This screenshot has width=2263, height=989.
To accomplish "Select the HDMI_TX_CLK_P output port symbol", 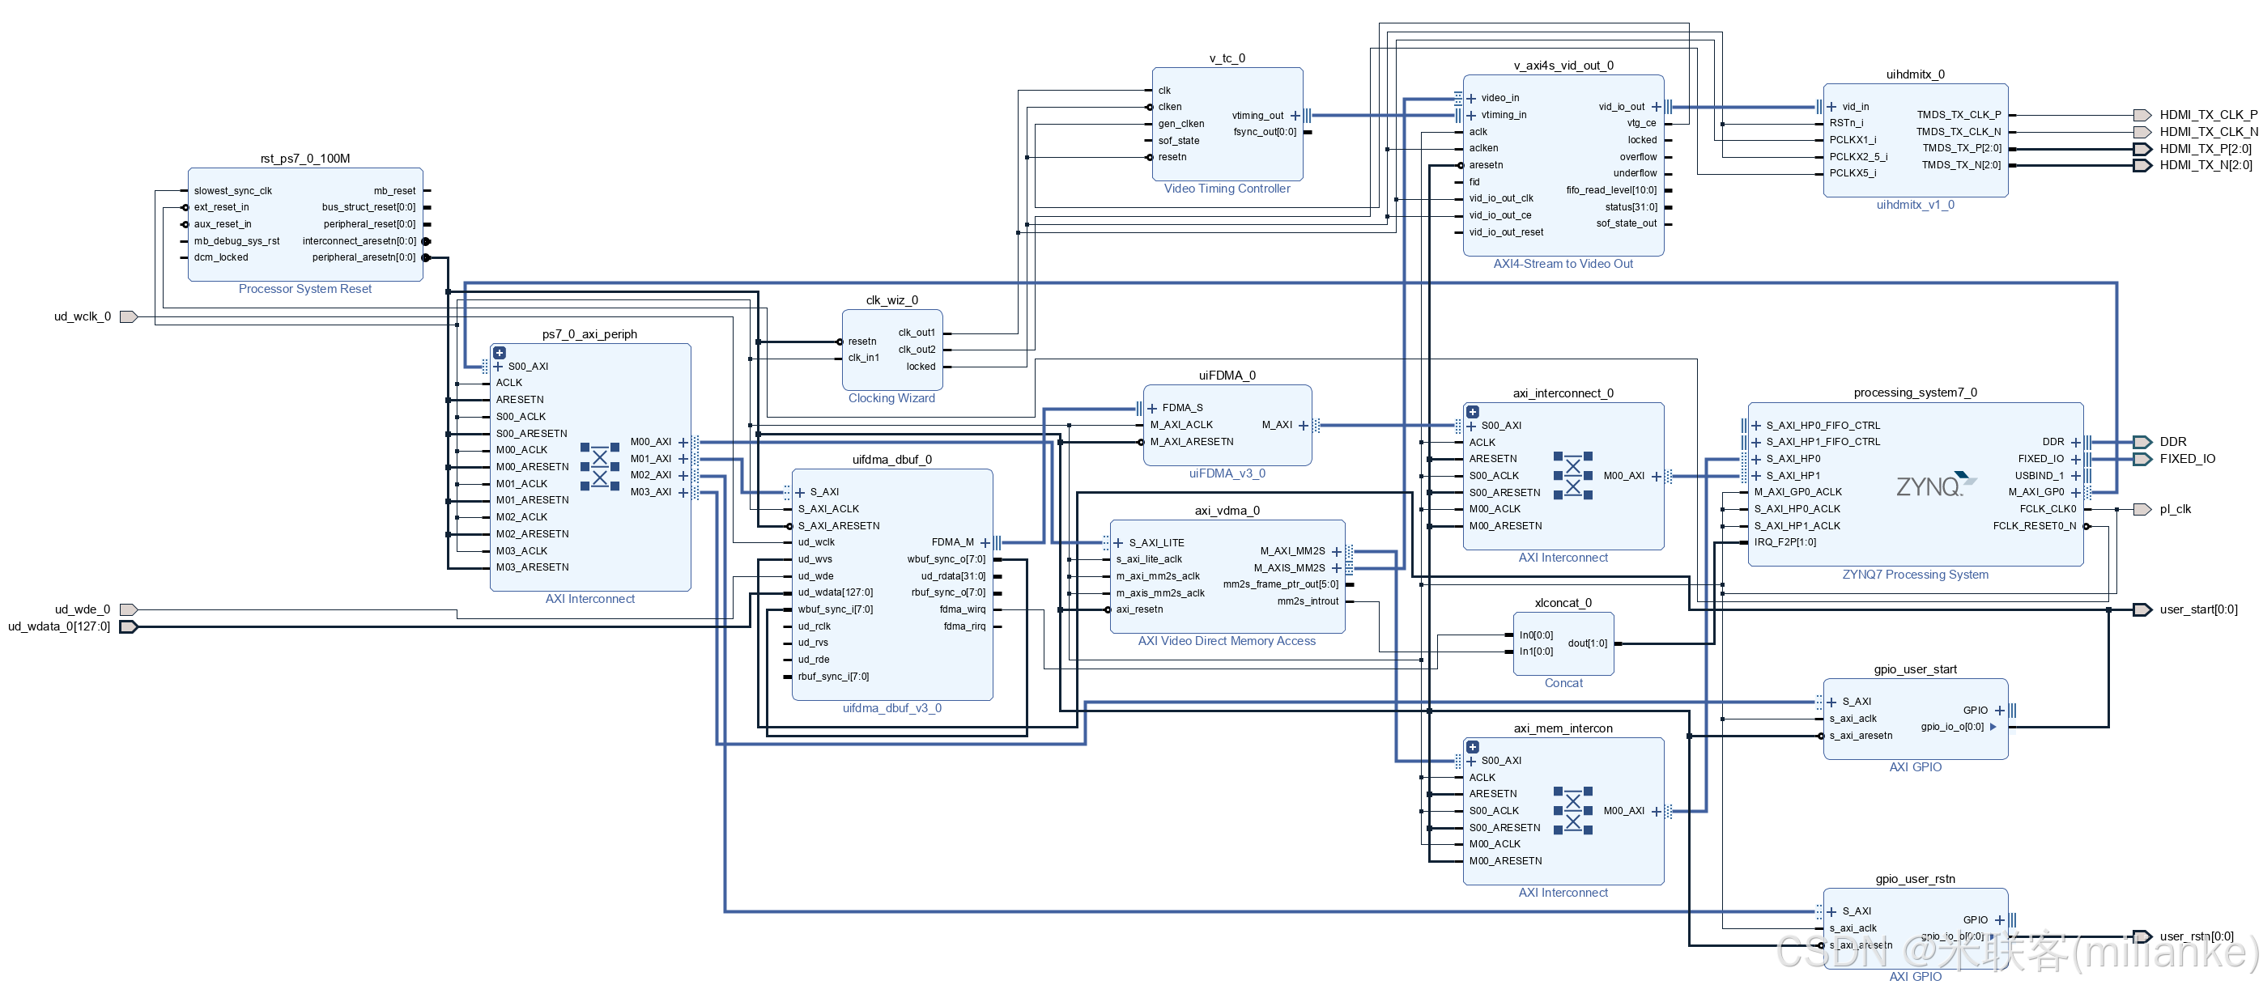I will (2142, 115).
